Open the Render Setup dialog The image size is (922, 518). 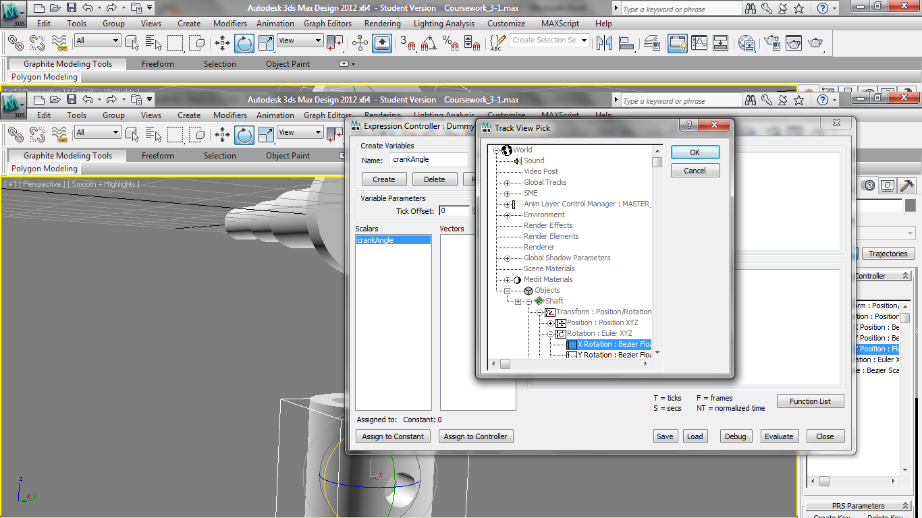pos(773,43)
